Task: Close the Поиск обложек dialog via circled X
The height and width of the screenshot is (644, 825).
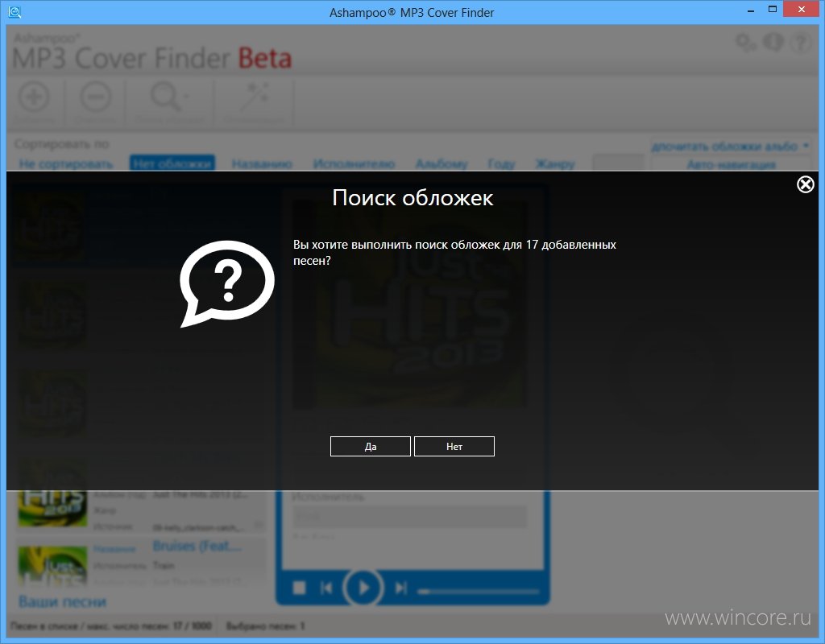Action: pyautogui.click(x=805, y=184)
